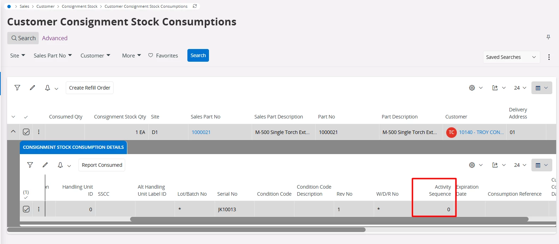This screenshot has width=559, height=244.
Task: Open column settings gear in the upper table
Action: tap(472, 88)
